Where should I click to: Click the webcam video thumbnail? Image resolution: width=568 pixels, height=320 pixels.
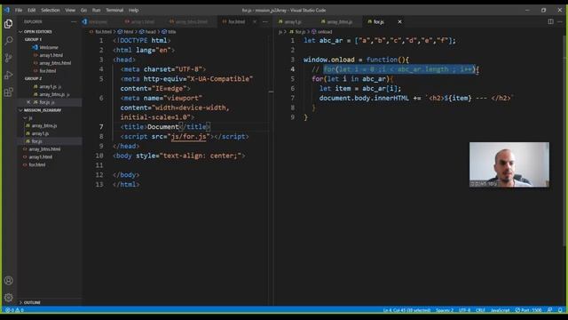click(x=509, y=164)
